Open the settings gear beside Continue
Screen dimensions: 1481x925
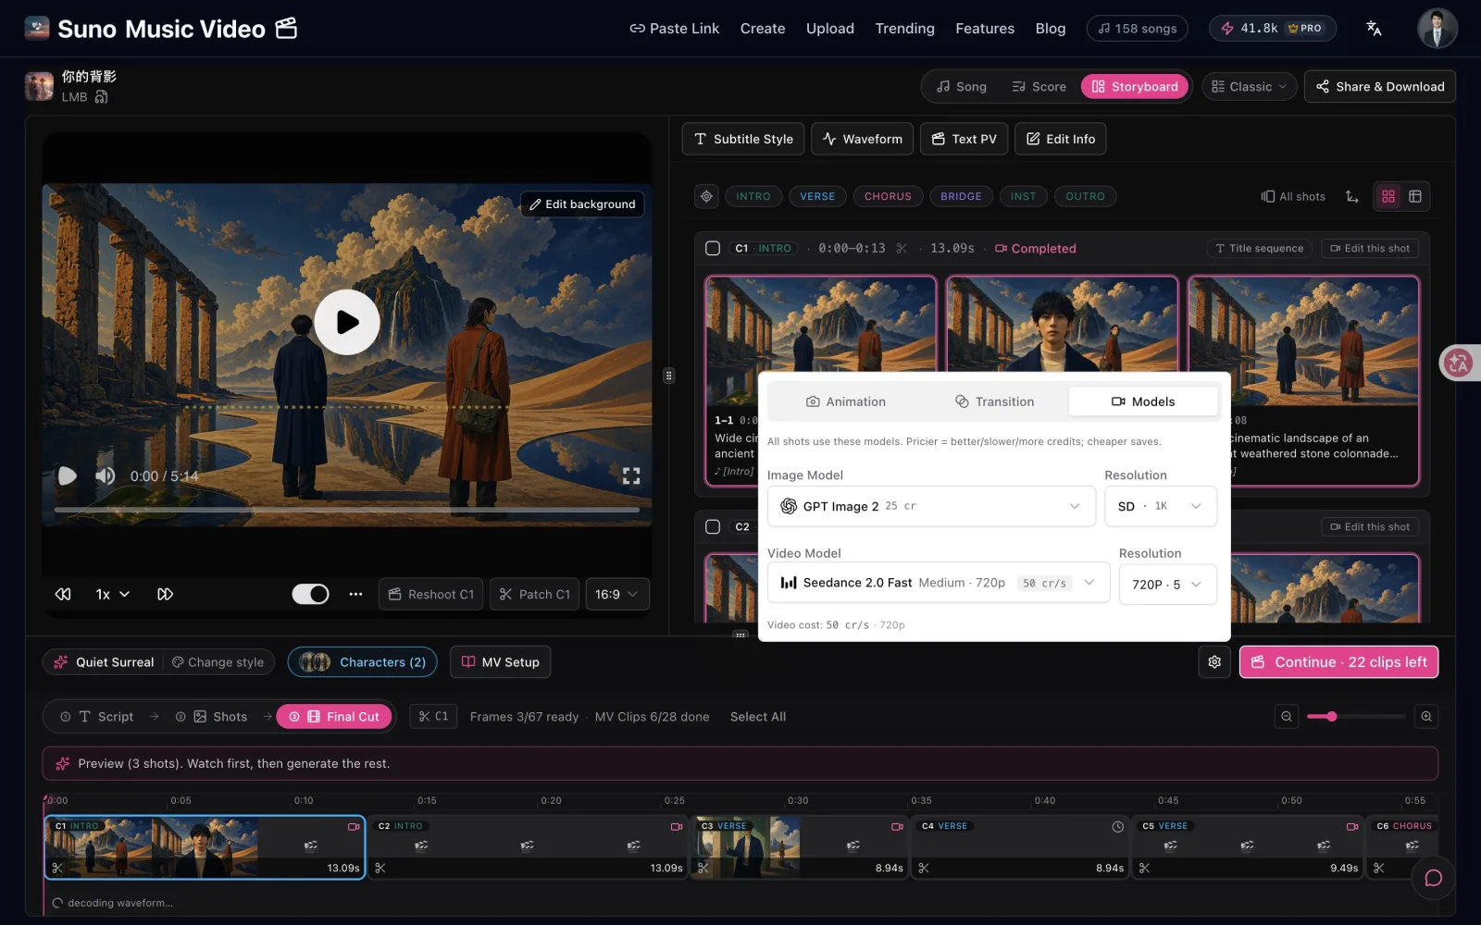pos(1214,662)
